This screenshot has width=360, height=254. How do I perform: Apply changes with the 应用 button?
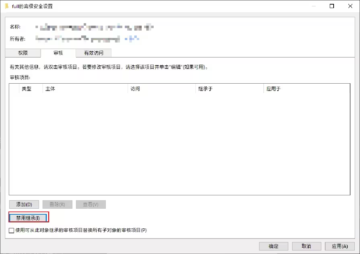pyautogui.click(x=339, y=246)
